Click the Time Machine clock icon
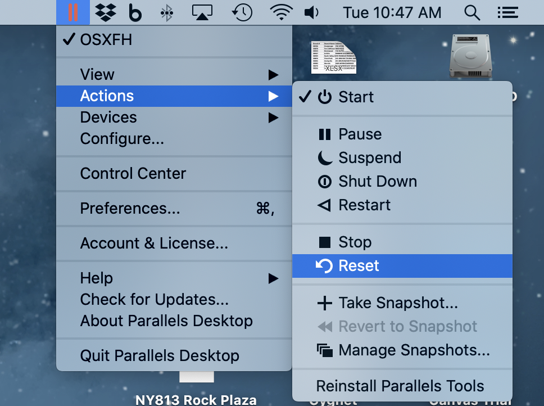Screen dimensions: 544x406 coord(242,12)
